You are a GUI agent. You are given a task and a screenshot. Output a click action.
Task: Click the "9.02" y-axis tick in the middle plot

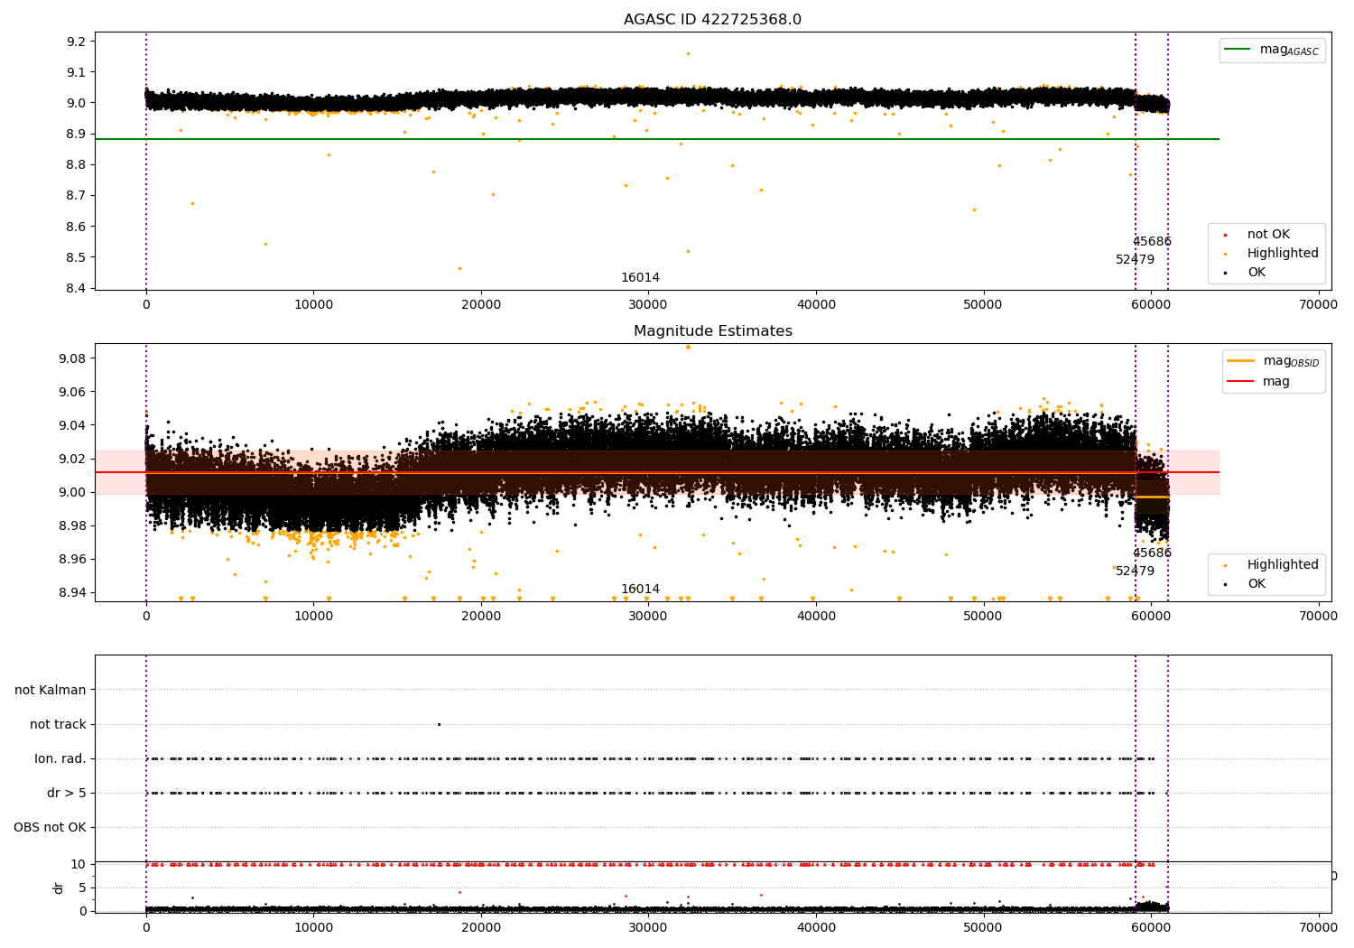[73, 459]
